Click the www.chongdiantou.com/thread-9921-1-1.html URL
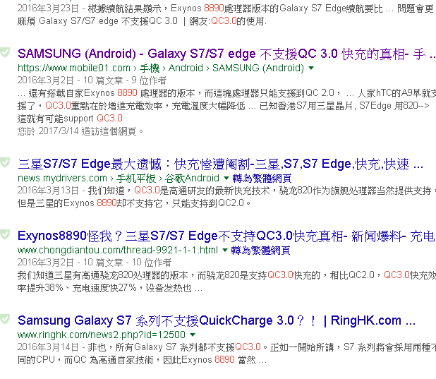436x379 pixels. click(118, 250)
